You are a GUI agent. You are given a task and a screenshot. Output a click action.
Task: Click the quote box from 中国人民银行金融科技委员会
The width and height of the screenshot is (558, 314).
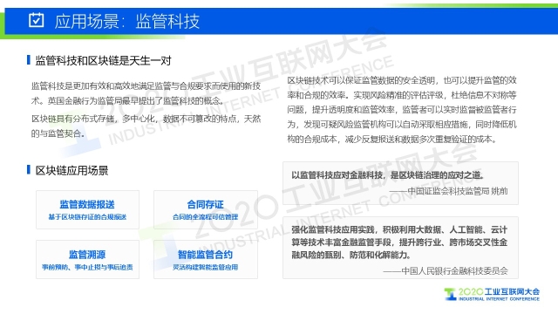point(400,248)
